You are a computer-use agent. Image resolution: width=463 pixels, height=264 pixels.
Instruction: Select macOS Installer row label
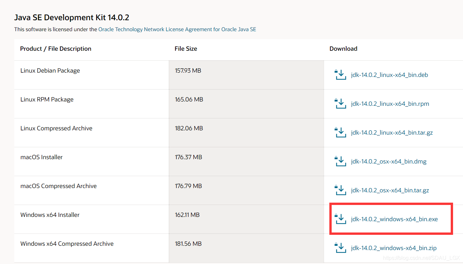[41, 157]
